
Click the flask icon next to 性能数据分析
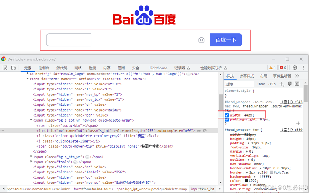tap(225, 68)
